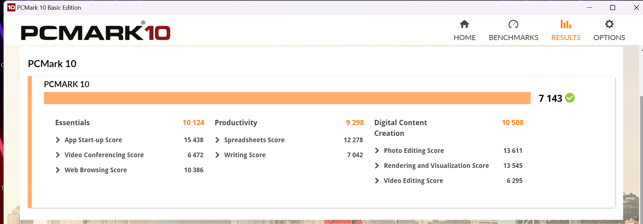This screenshot has width=643, height=224.
Task: Click the vertical scrollbar at right edge
Action: coord(641,160)
